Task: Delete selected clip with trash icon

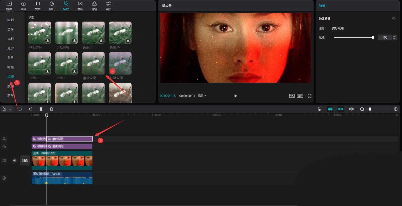Action: [52, 109]
